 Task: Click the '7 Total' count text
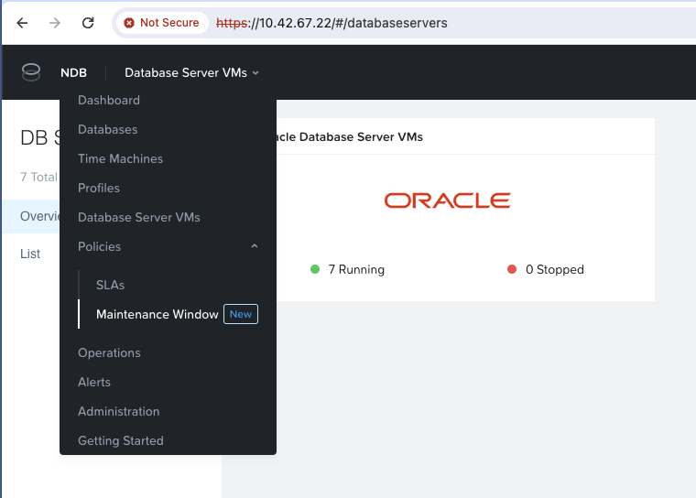pos(39,177)
